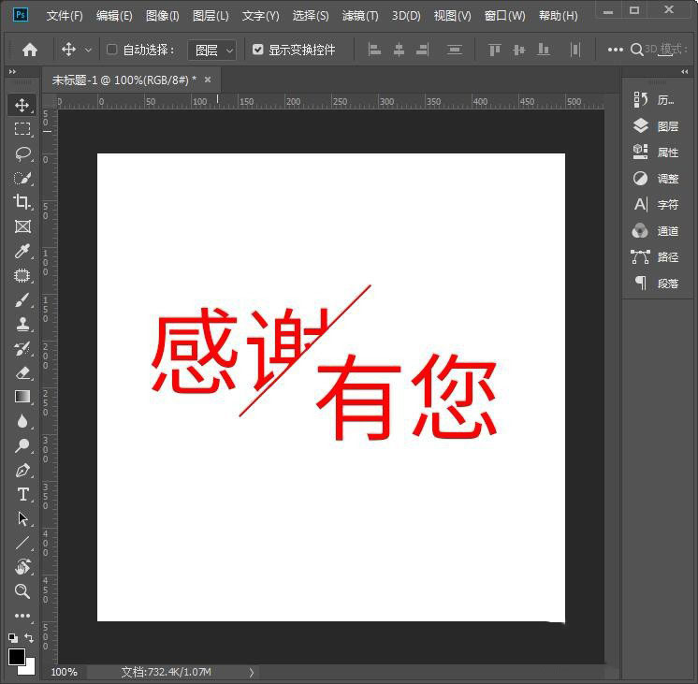Select the Eraser tool
The image size is (698, 684).
(22, 372)
